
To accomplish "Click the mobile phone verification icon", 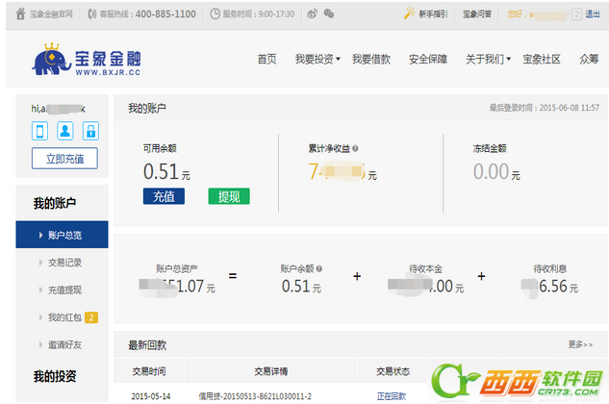I will (39, 131).
